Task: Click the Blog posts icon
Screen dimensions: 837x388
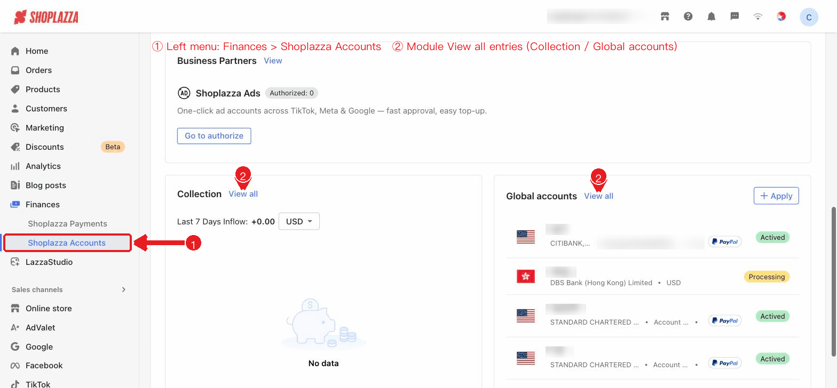Action: pyautogui.click(x=15, y=185)
